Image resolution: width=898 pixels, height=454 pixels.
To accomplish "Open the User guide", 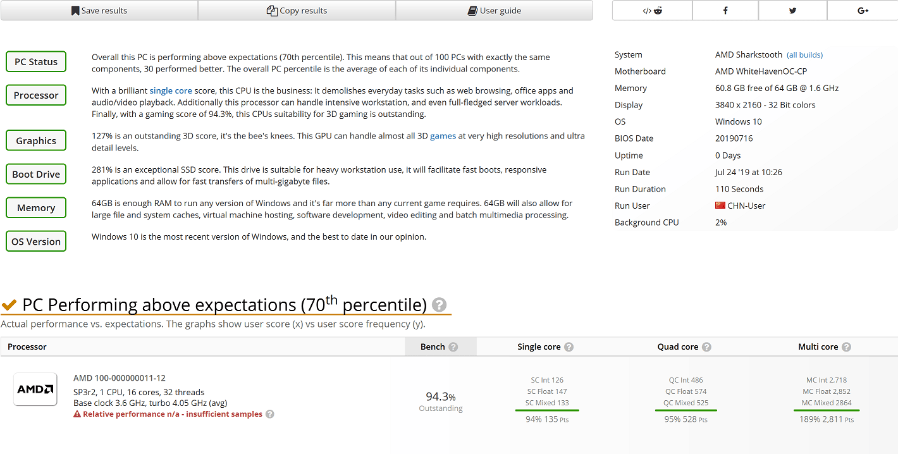I will pyautogui.click(x=495, y=11).
